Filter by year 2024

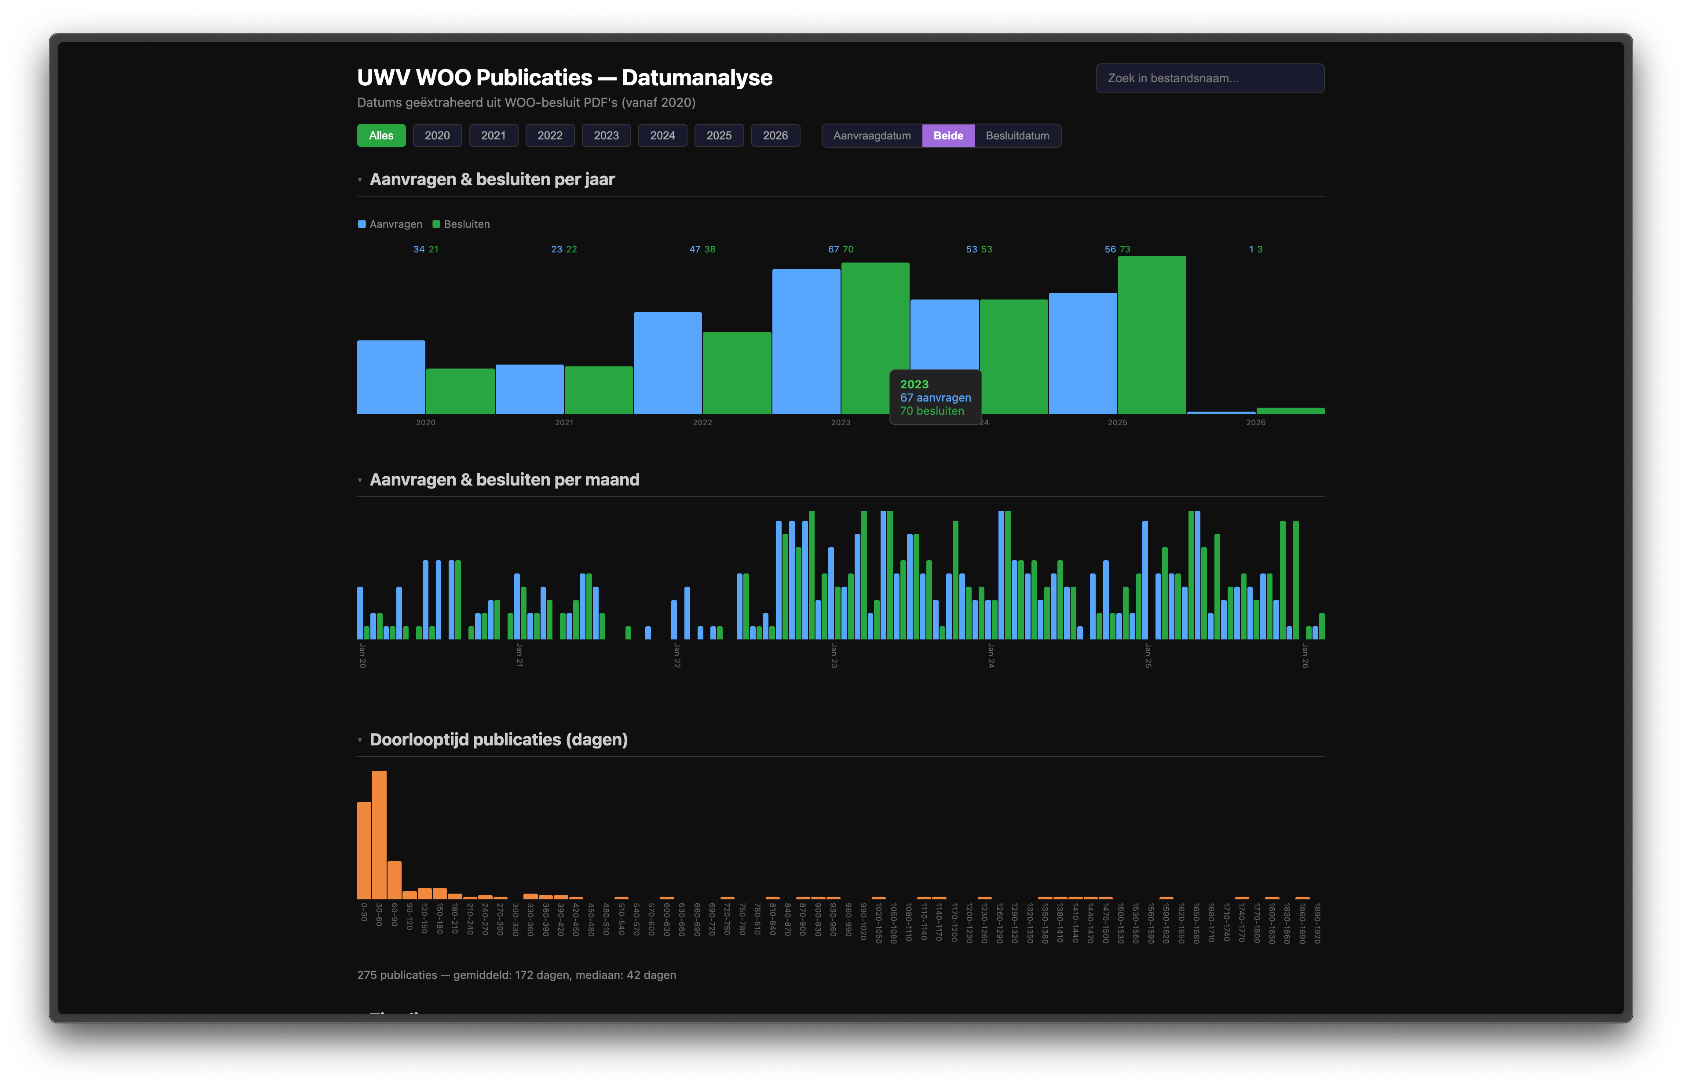click(662, 135)
